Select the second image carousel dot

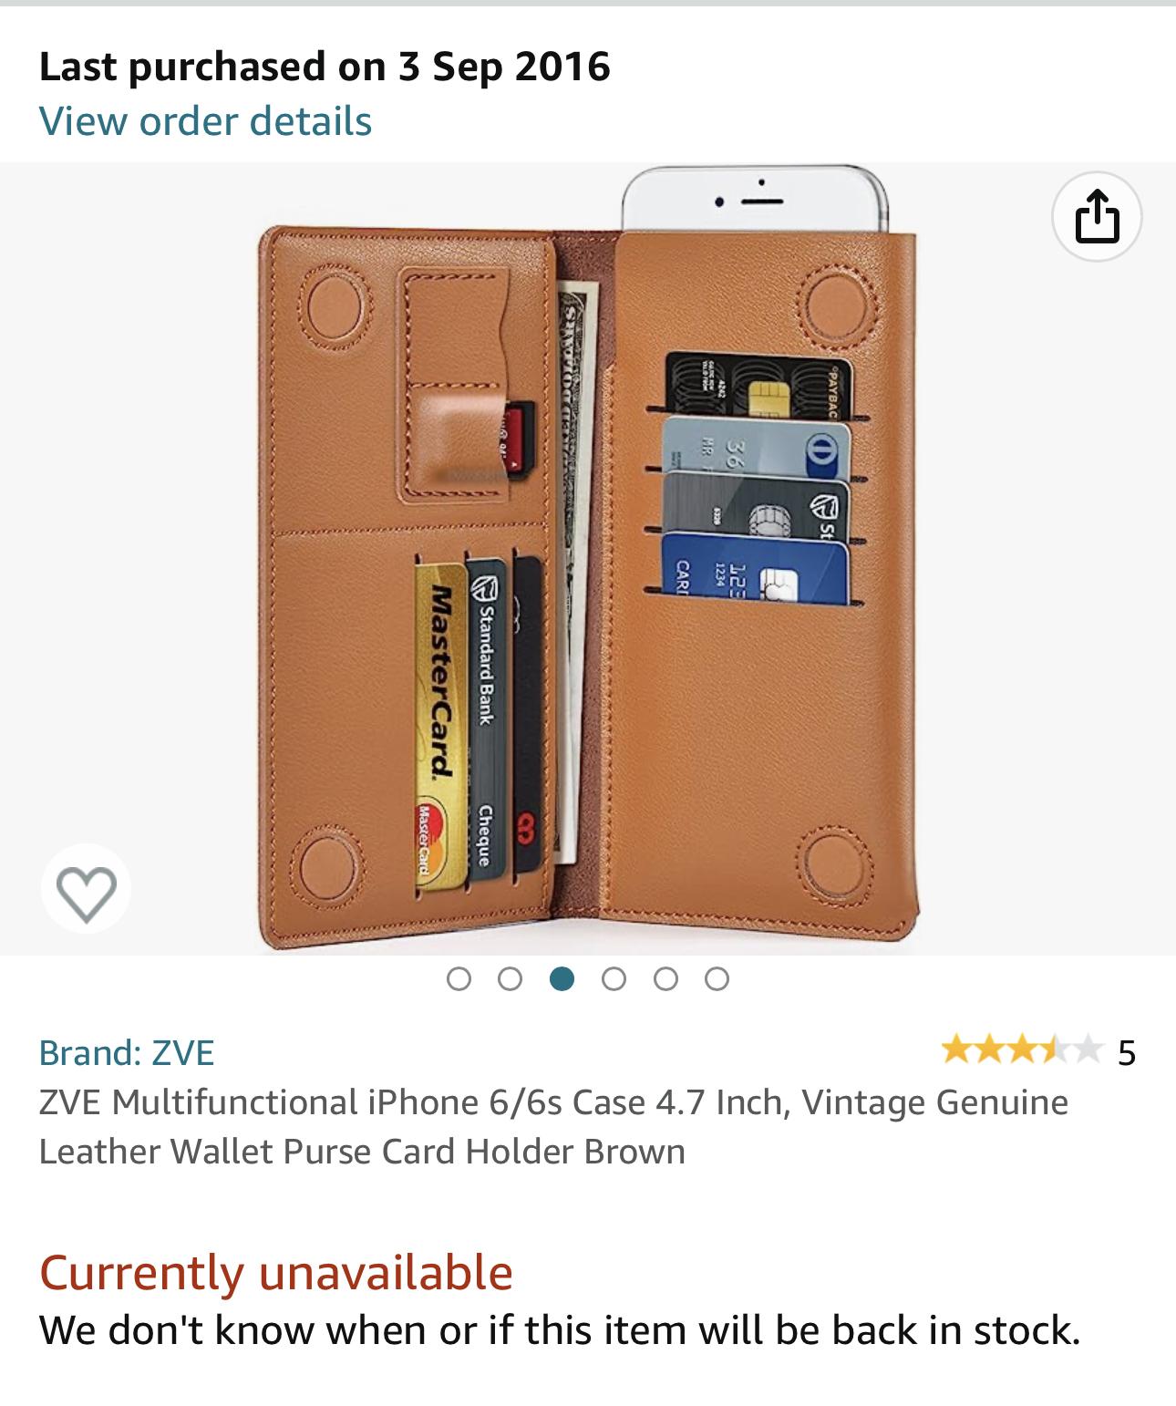511,979
